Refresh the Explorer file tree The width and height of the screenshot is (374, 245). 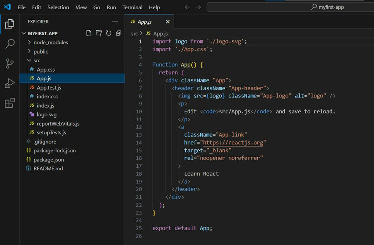pyautogui.click(x=109, y=33)
